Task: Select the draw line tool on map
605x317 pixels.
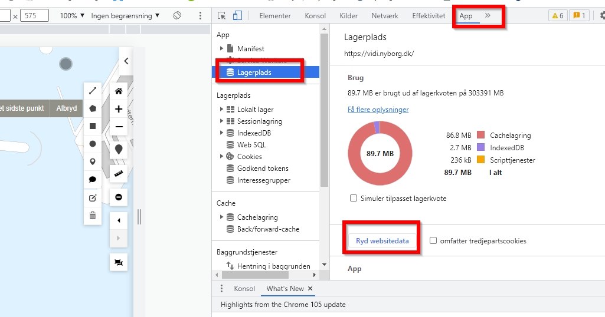Action: 93,91
